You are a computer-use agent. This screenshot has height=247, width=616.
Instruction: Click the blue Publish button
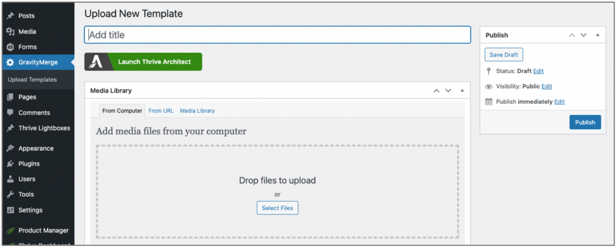(x=585, y=122)
